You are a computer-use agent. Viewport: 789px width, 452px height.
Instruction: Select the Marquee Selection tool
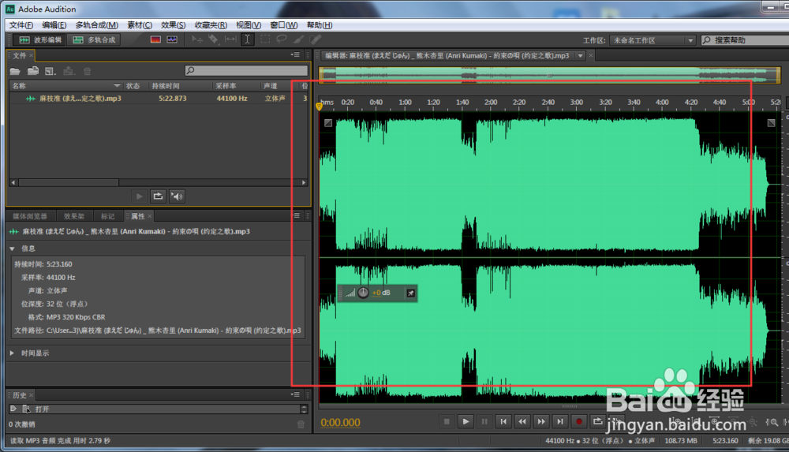(x=264, y=39)
